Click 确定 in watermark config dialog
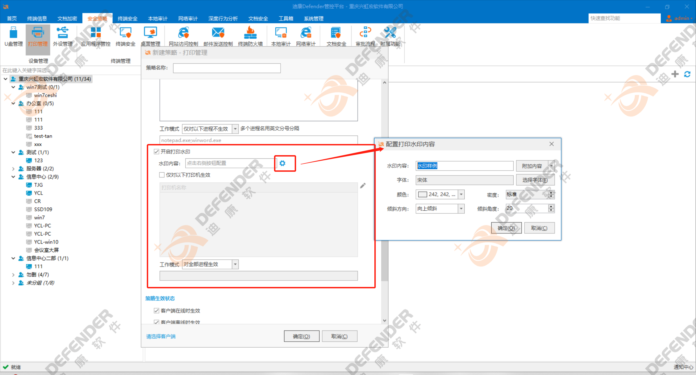Viewport: 696px width, 375px height. point(506,228)
